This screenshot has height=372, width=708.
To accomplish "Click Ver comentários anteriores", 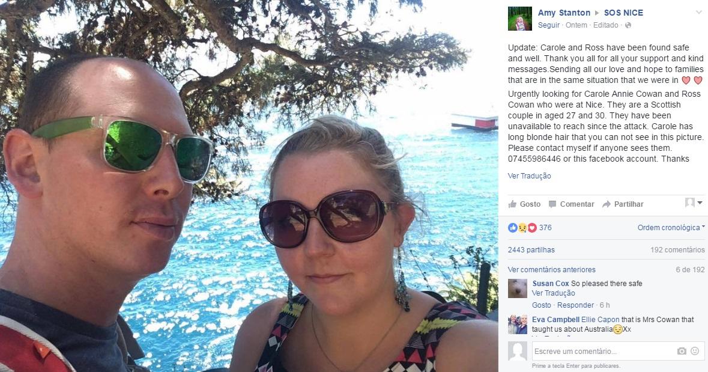I will (551, 269).
